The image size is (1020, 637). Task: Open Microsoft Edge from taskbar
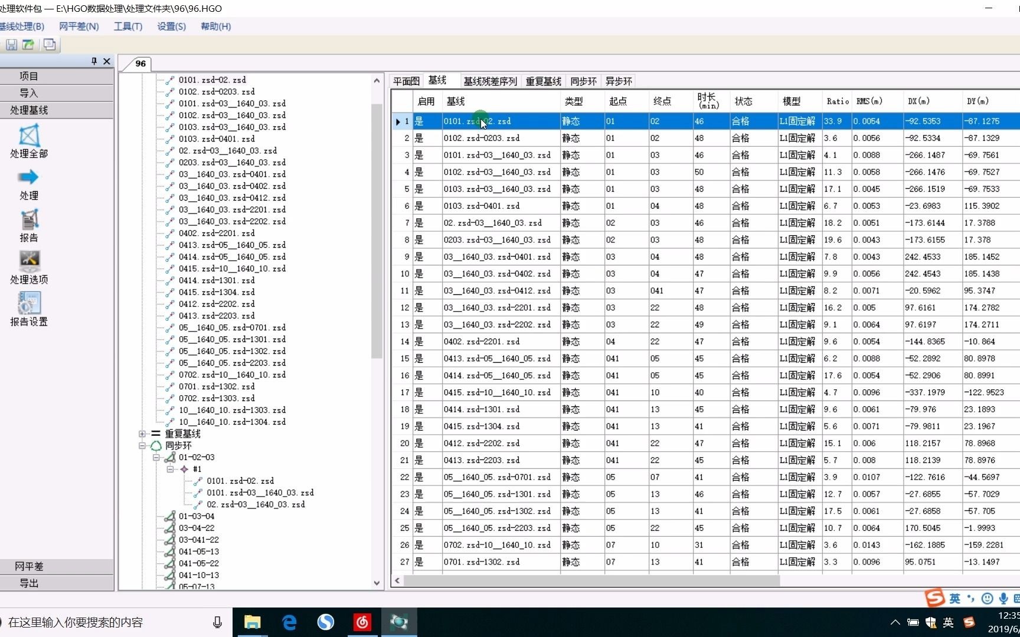289,622
